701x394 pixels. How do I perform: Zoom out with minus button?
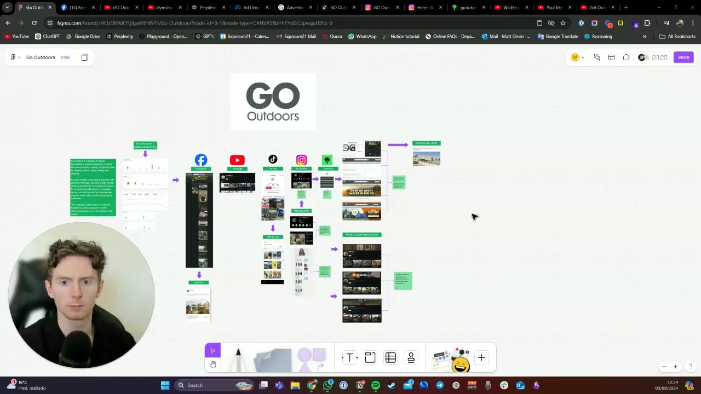click(x=664, y=367)
